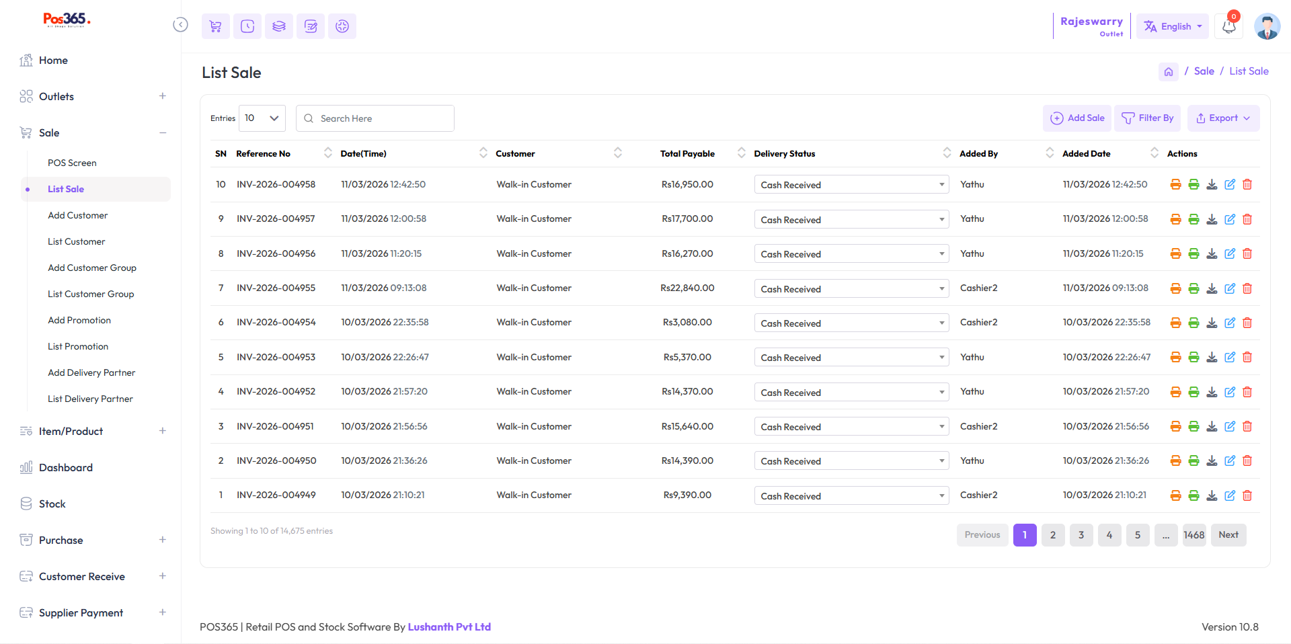Click the Add Sale button
The image size is (1291, 644).
point(1077,118)
